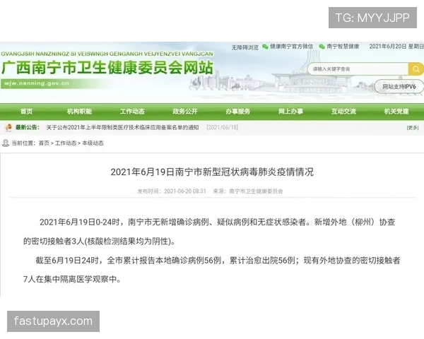Click the Zhuang-language line GVANGJSIH NANZNINGZ

107,54
